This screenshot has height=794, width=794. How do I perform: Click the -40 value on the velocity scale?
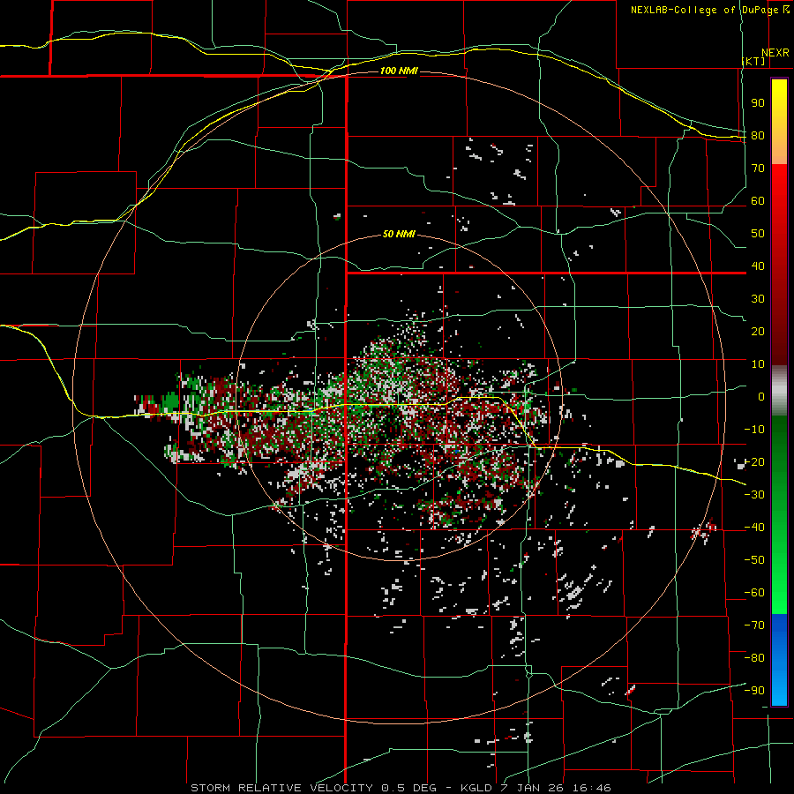(754, 528)
